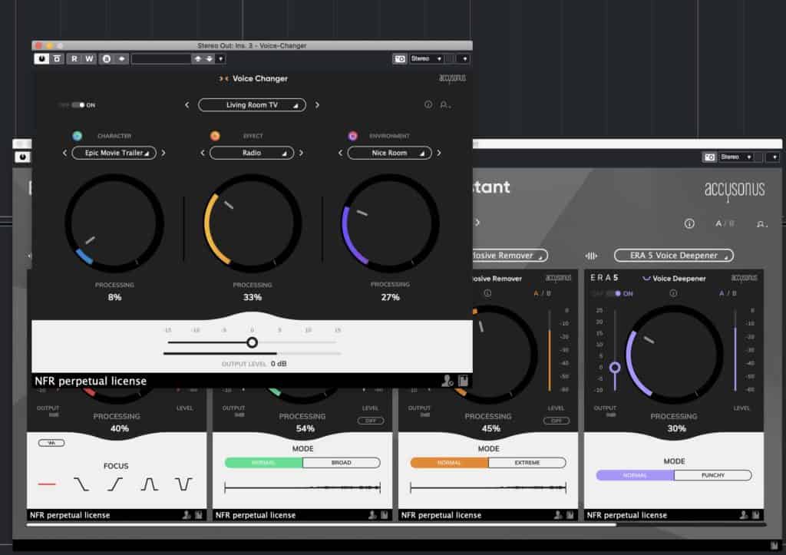Toggle the teal Character module icon
Screen dimensions: 786x555
pyautogui.click(x=78, y=135)
